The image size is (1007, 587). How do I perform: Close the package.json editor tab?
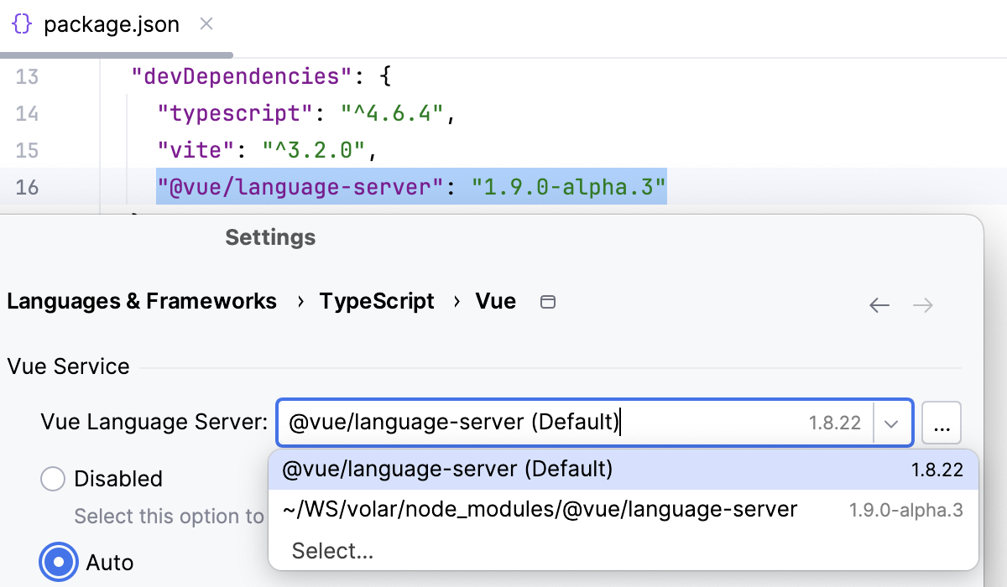tap(206, 24)
